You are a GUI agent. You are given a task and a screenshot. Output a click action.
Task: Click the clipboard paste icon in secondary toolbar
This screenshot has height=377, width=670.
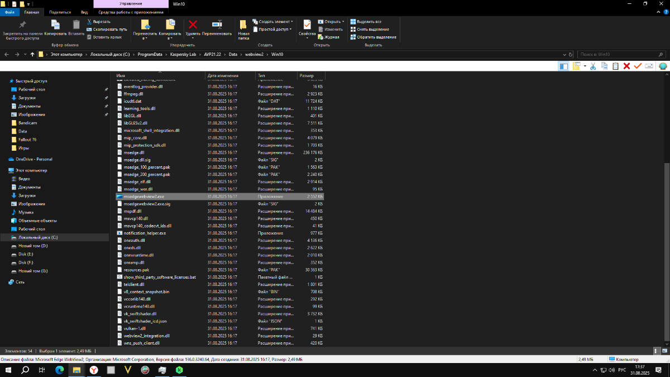point(615,66)
